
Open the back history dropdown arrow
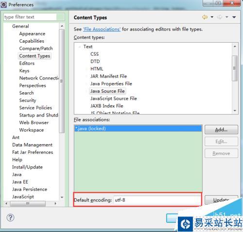pyautogui.click(x=212, y=17)
